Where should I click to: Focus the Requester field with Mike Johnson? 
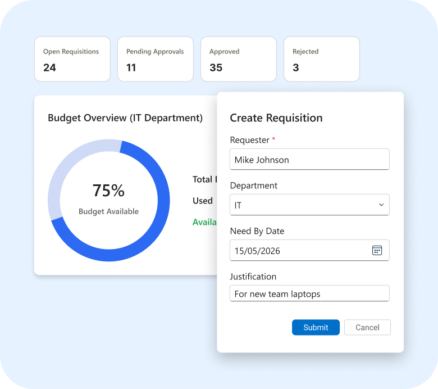(309, 159)
